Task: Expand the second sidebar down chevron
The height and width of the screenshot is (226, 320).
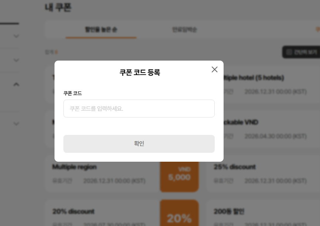Action: click(16, 60)
